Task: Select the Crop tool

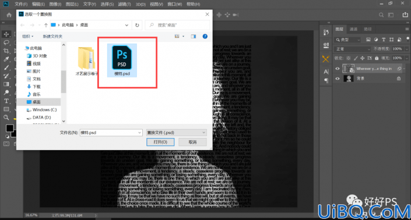Action: pos(6,51)
